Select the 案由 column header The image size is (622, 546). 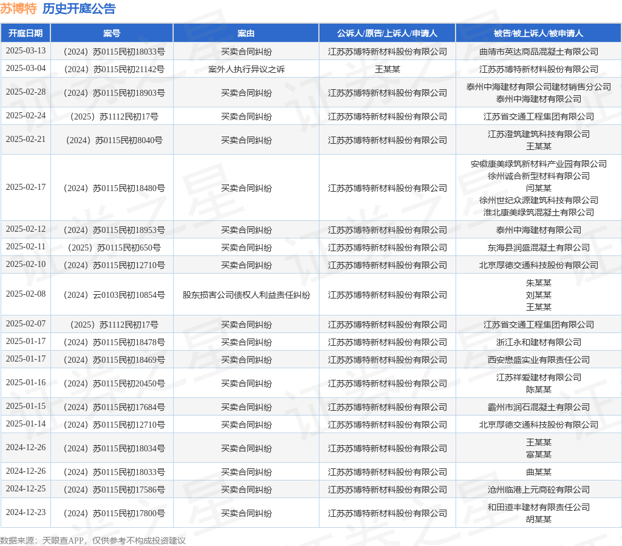click(x=246, y=33)
